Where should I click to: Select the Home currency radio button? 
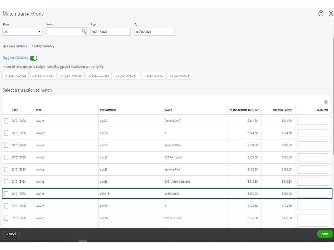tap(5, 46)
